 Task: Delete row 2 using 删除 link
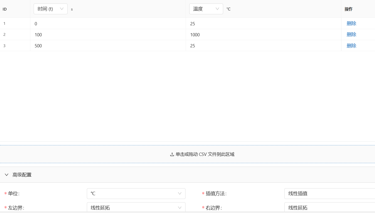tap(351, 35)
